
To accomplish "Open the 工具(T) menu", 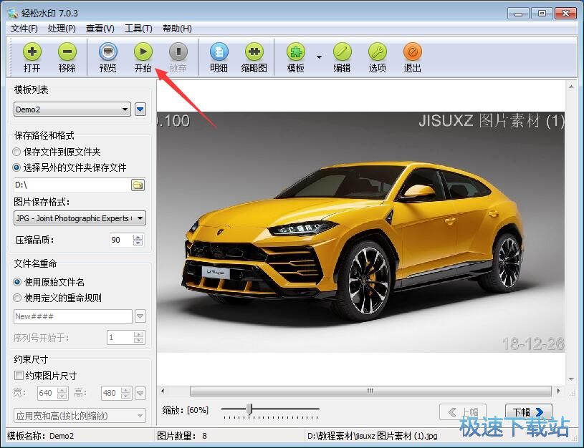I will (138, 29).
